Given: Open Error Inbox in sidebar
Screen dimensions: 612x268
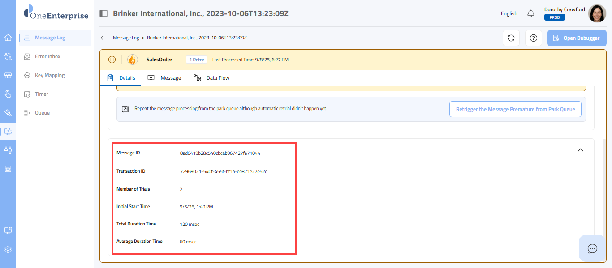Looking at the screenshot, I should [x=47, y=56].
